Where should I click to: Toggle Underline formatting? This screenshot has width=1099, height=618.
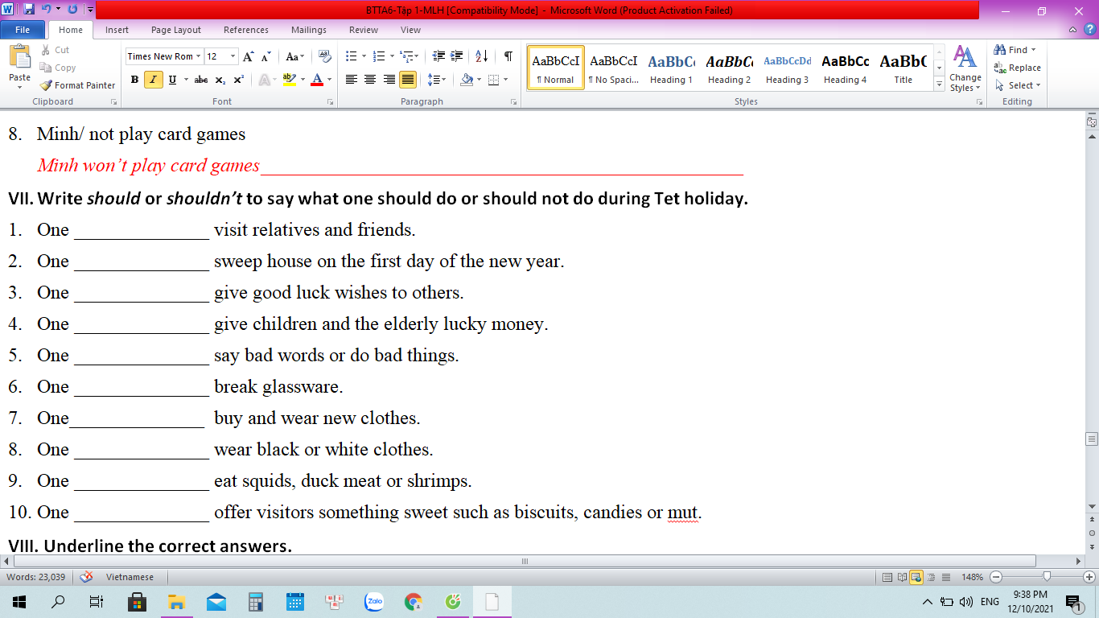click(x=172, y=80)
